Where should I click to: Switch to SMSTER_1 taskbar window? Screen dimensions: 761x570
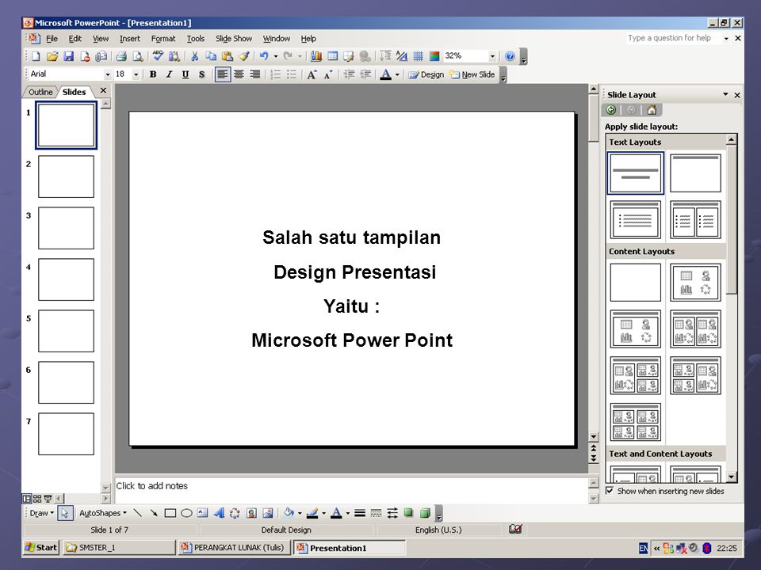pos(119,547)
